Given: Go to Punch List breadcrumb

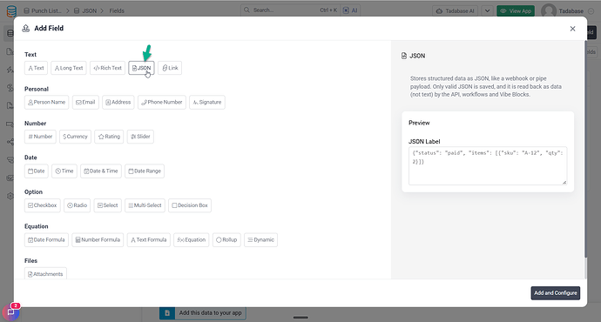Looking at the screenshot, I should [x=42, y=10].
